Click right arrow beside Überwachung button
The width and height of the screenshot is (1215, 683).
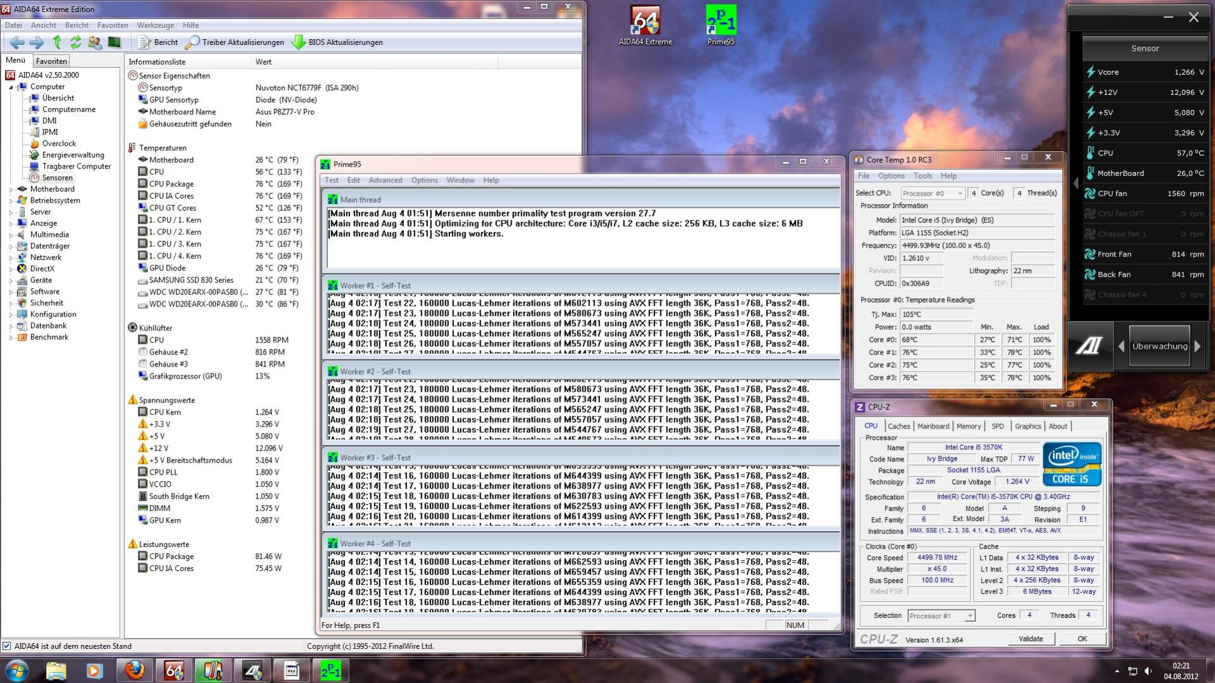tap(1197, 346)
